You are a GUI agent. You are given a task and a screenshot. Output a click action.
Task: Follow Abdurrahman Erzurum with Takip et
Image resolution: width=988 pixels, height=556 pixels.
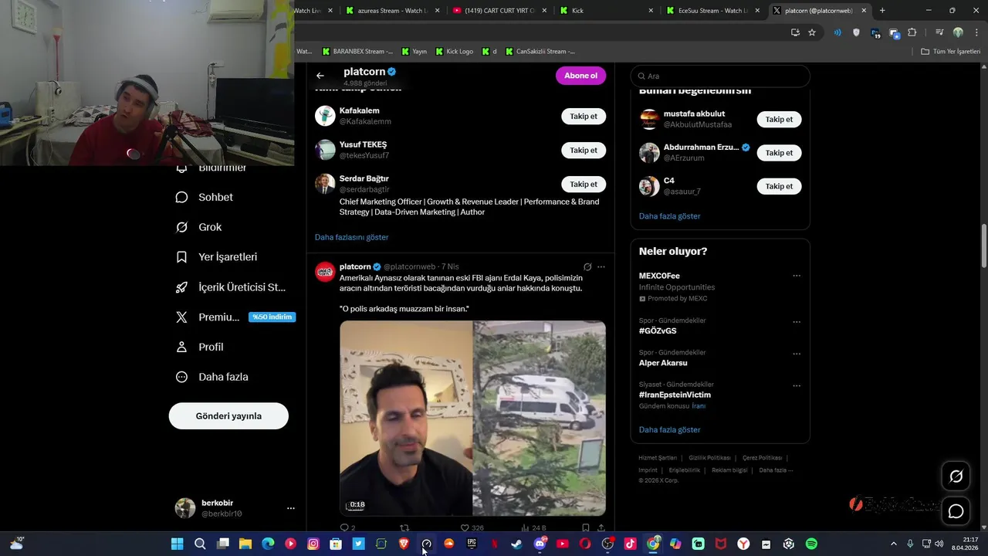[x=779, y=153]
